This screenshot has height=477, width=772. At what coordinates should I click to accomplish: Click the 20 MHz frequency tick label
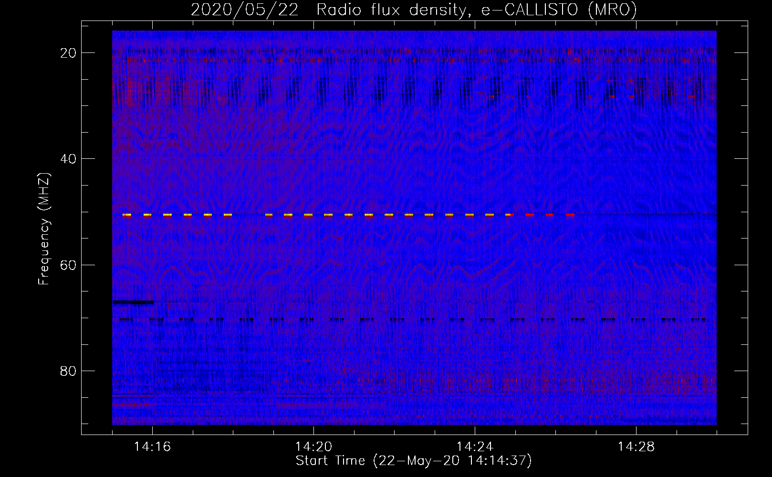[68, 53]
